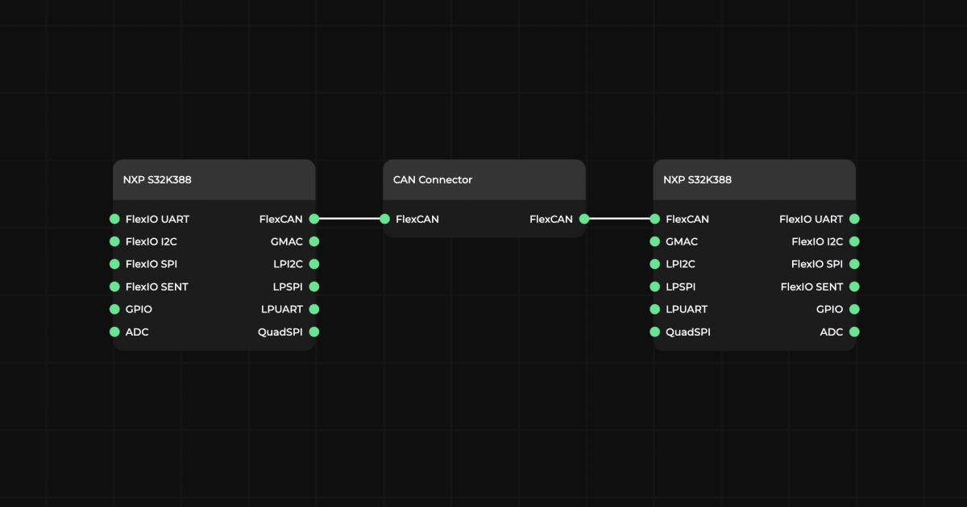967x507 pixels.
Task: Click the FlexIO SPI port dot on left node
Action: coord(114,264)
